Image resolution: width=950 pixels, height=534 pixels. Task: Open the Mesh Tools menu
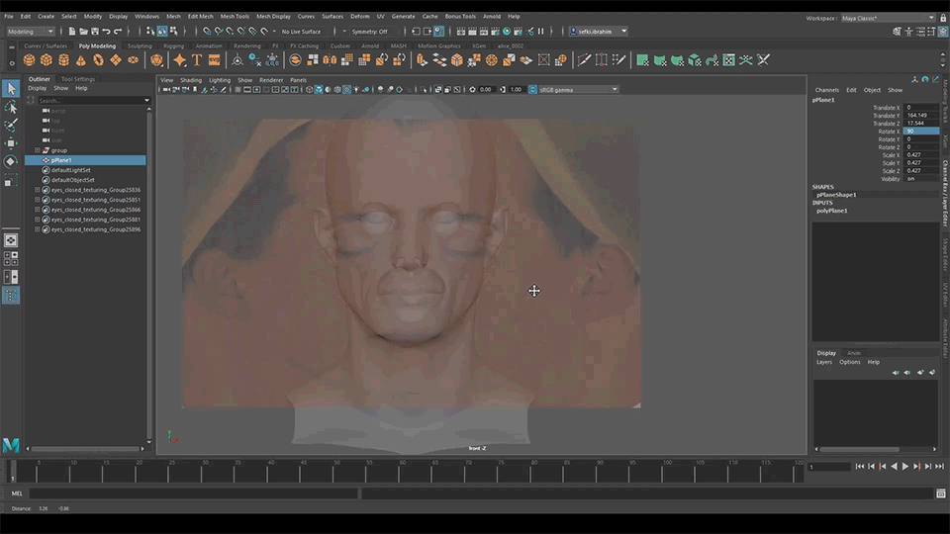pyautogui.click(x=235, y=17)
